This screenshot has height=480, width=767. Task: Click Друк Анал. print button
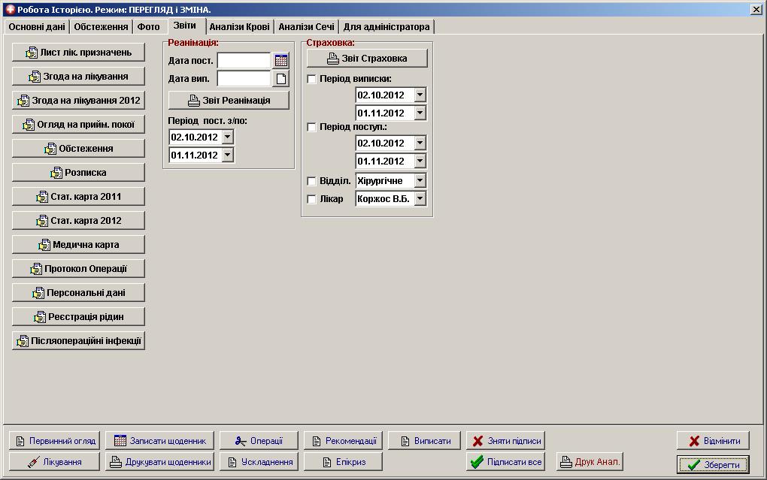click(590, 462)
